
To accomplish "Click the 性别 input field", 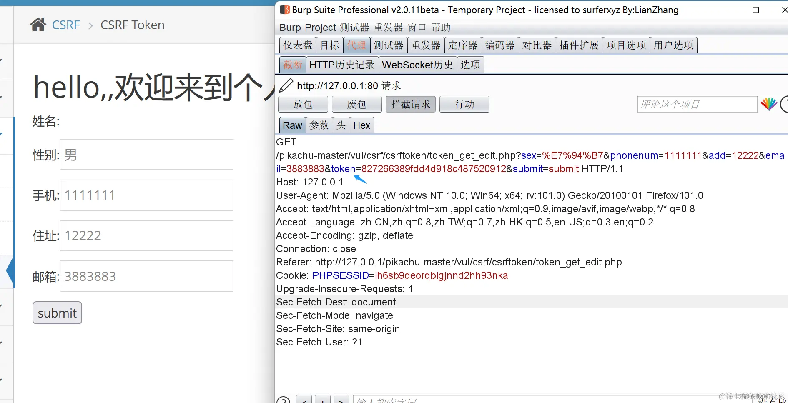I will click(146, 155).
